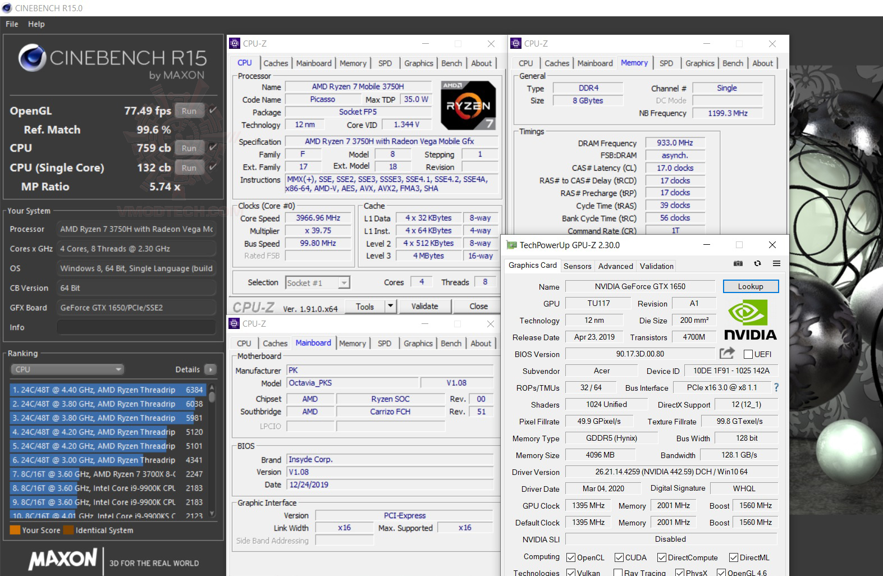Toggle the OpenCL checkbox
The width and height of the screenshot is (883, 576).
[571, 557]
